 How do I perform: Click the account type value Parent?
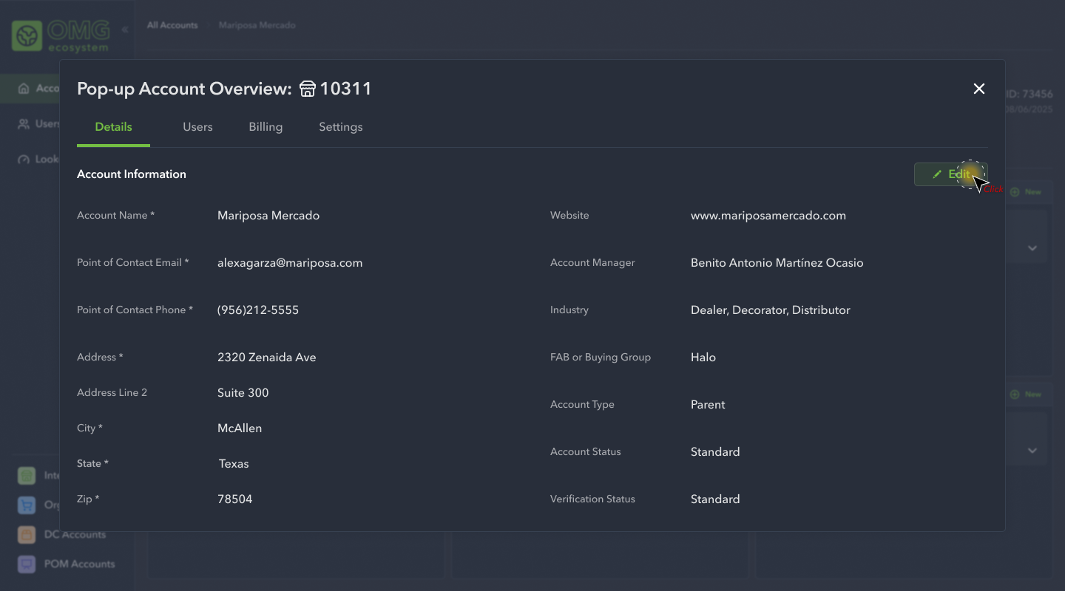tap(708, 405)
